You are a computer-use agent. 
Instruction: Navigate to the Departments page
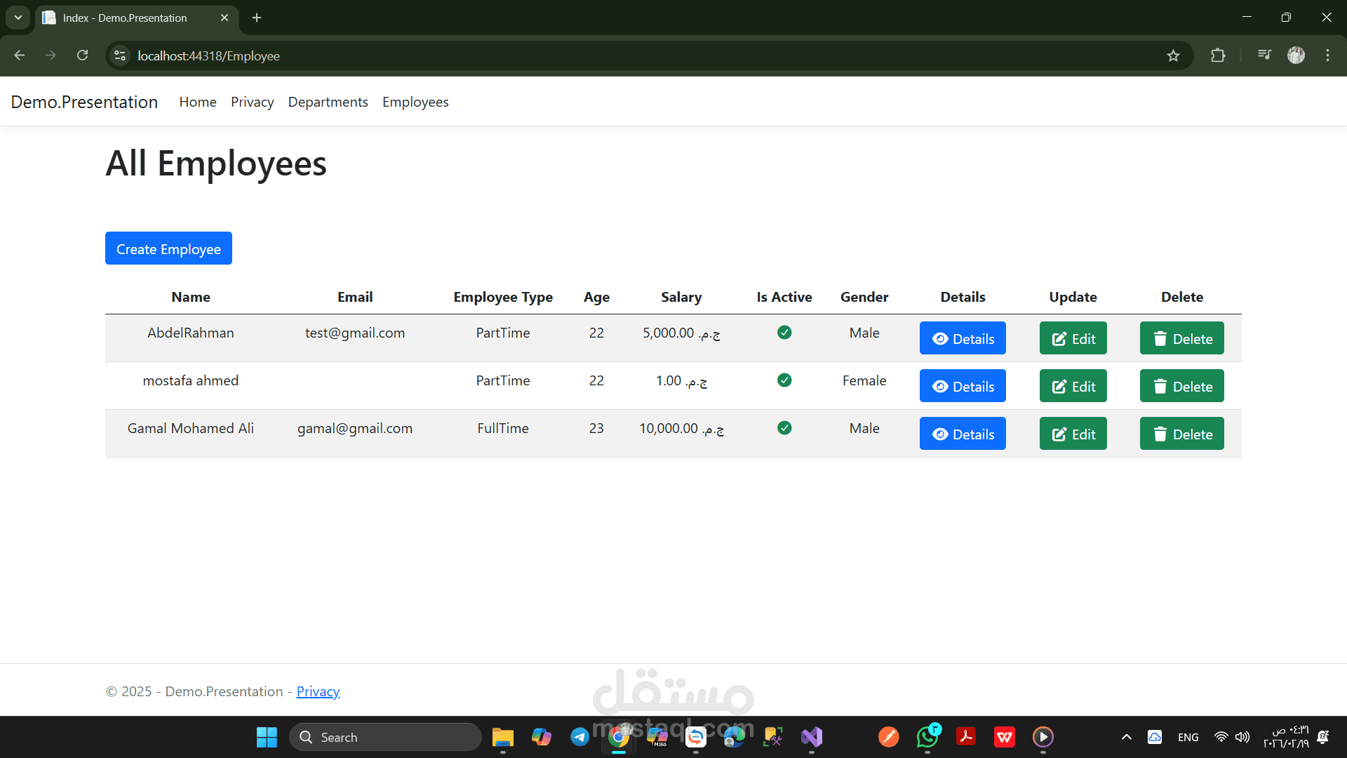tap(328, 102)
